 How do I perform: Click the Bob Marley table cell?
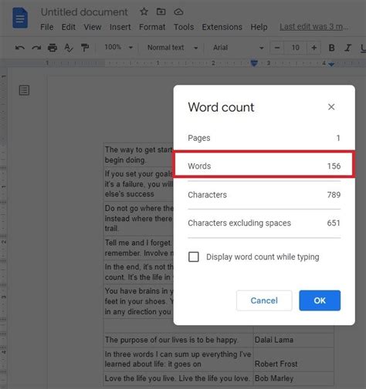[293, 378]
